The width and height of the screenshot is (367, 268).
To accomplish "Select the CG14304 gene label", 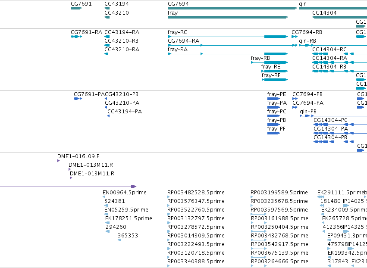I will 324,12.
